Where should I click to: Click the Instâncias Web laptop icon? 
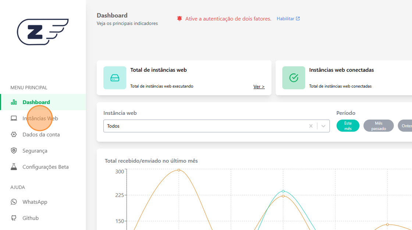click(x=14, y=118)
